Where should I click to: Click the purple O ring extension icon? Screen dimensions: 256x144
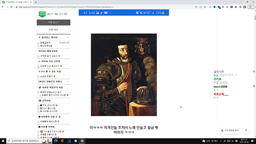[227, 7]
